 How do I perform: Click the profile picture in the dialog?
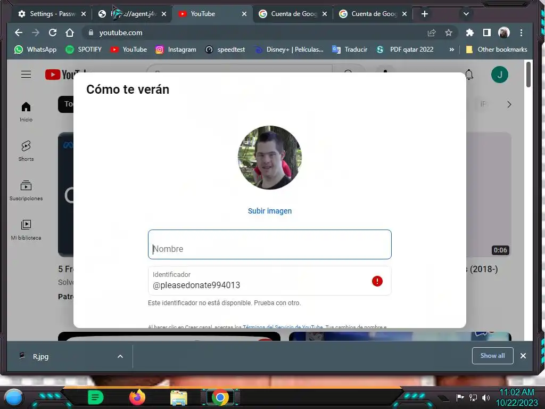click(x=270, y=158)
